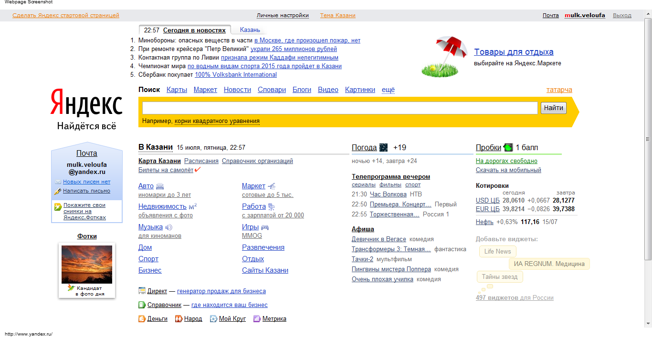The width and height of the screenshot is (652, 337).
Task: Open Личные настройки
Action: 283,15
